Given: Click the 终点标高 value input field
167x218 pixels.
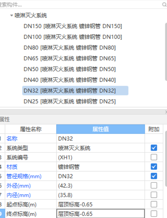Looking at the screenshot, I should 101,214.
